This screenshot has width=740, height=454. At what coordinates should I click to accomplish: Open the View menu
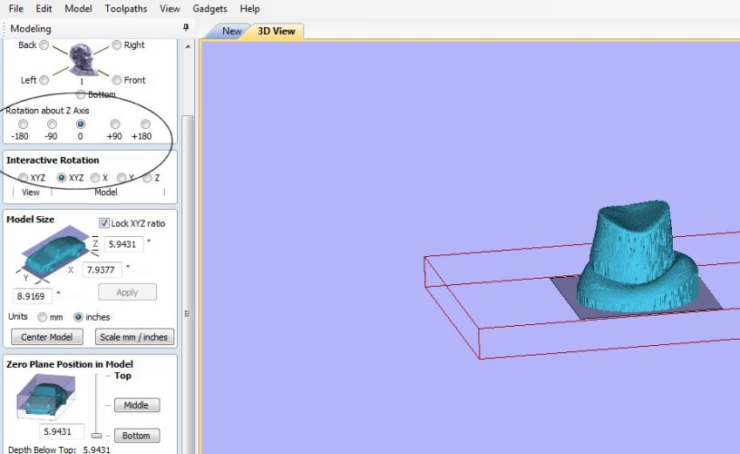(170, 8)
